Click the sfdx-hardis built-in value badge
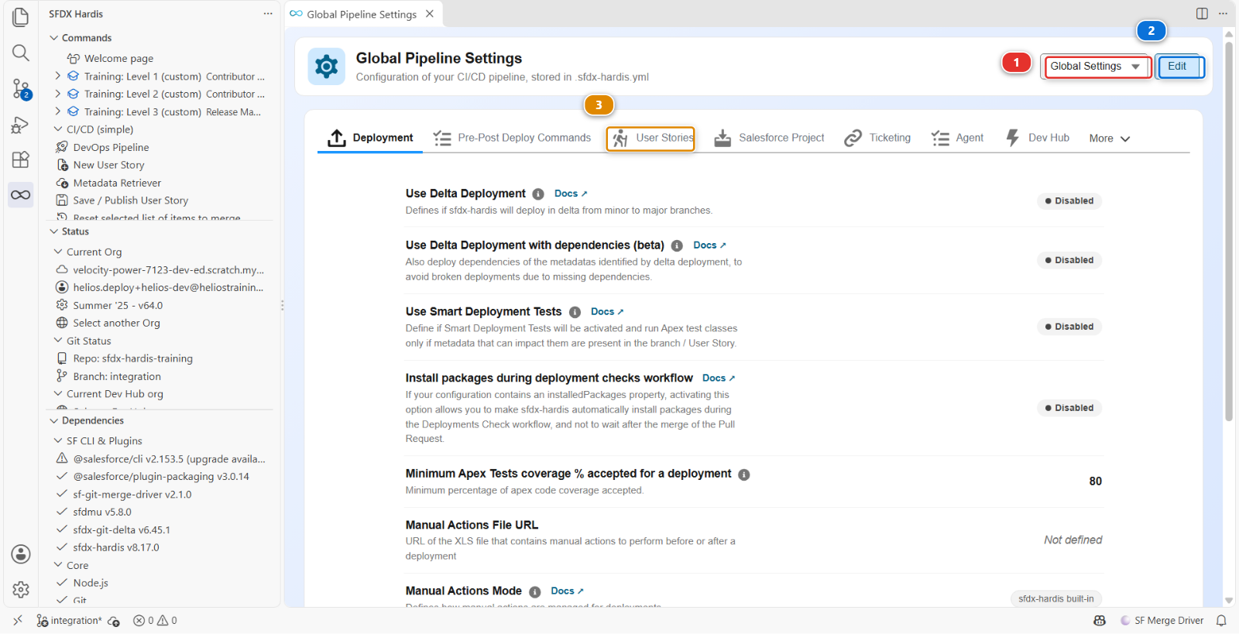Screen dimensions: 1239x634 coord(1056,598)
